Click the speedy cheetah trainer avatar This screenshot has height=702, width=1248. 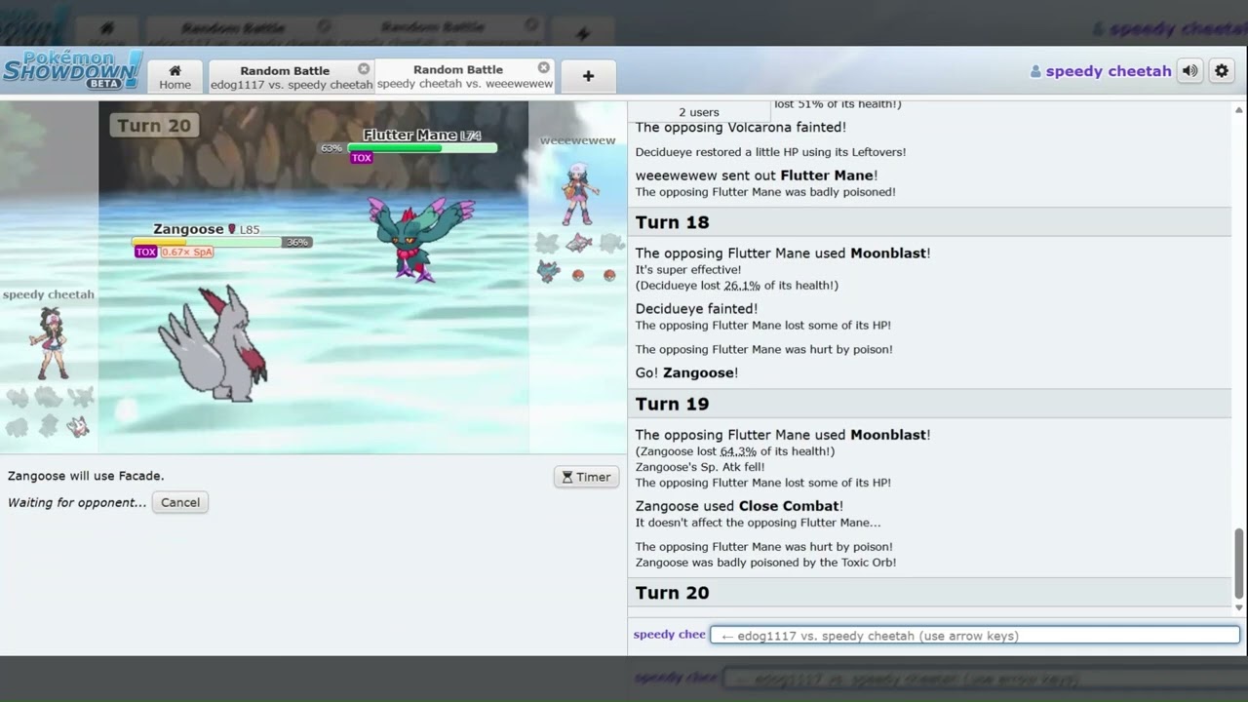pos(49,342)
